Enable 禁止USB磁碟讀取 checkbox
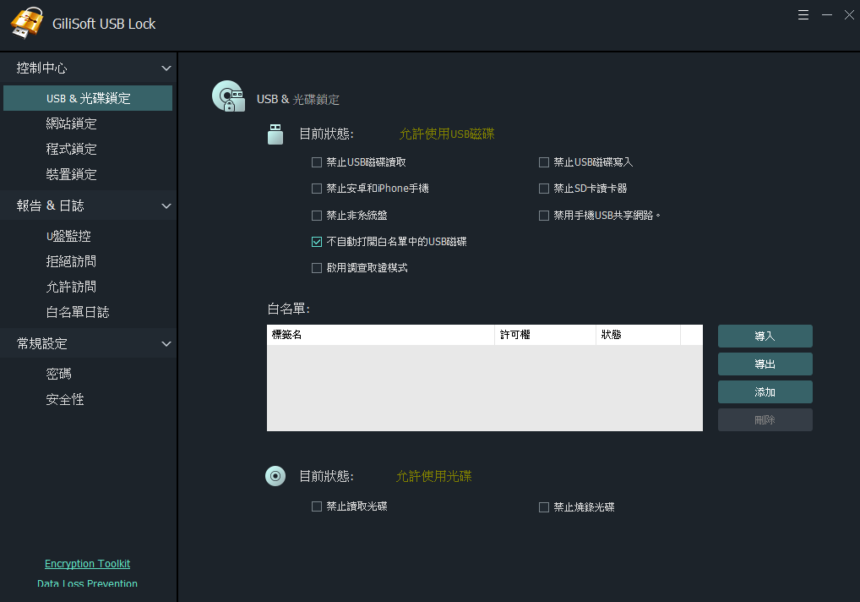Screen dimensions: 860x602 pos(317,162)
